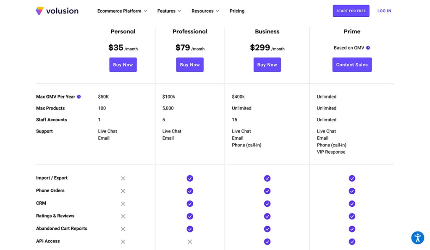Click the Personal plan Phone Orders X mark
Screen dimensions: 430x250
[x=123, y=191]
